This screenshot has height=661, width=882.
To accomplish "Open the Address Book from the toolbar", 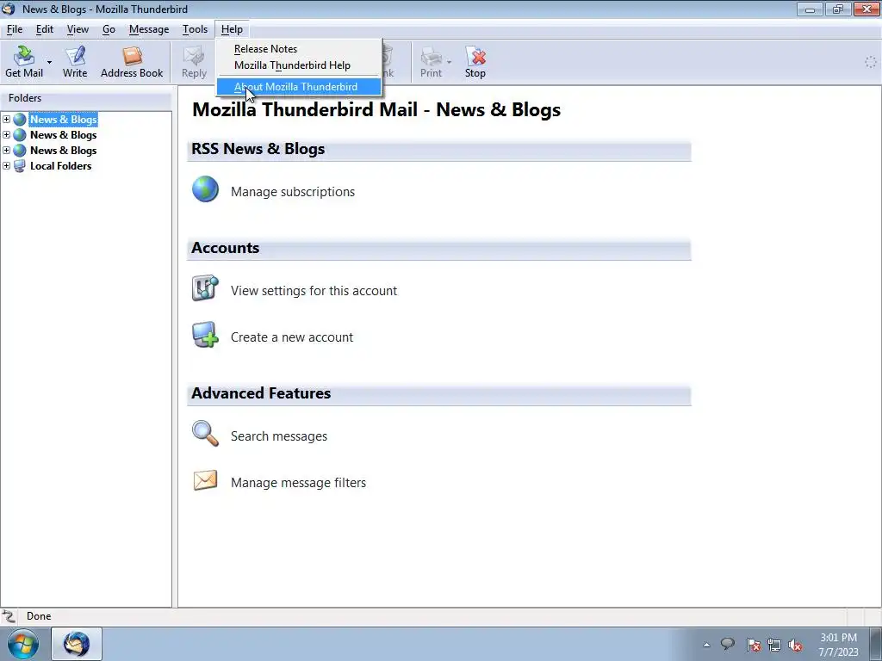I will [x=132, y=62].
